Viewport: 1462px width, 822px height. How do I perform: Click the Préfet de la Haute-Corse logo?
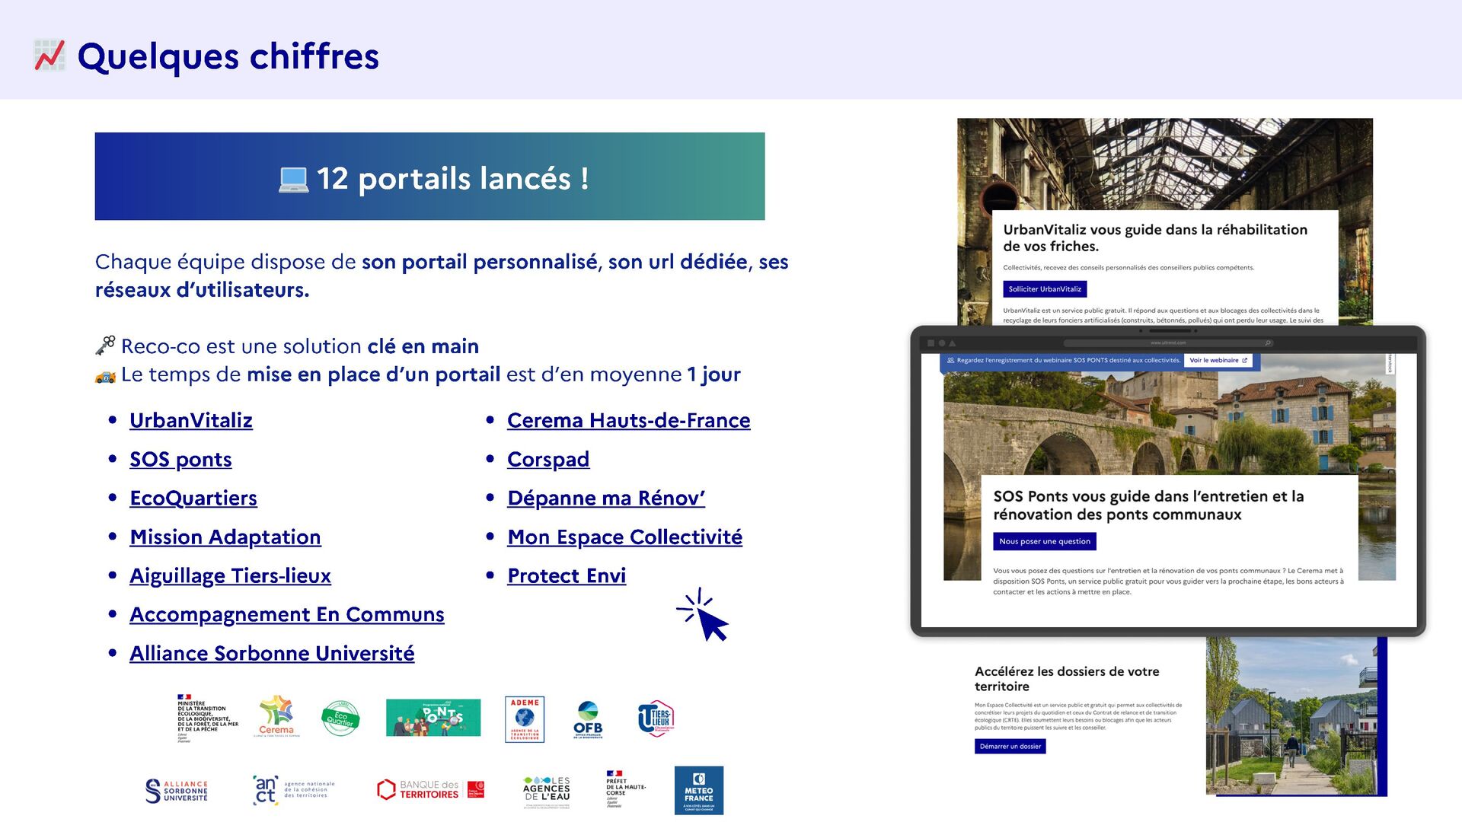626,789
